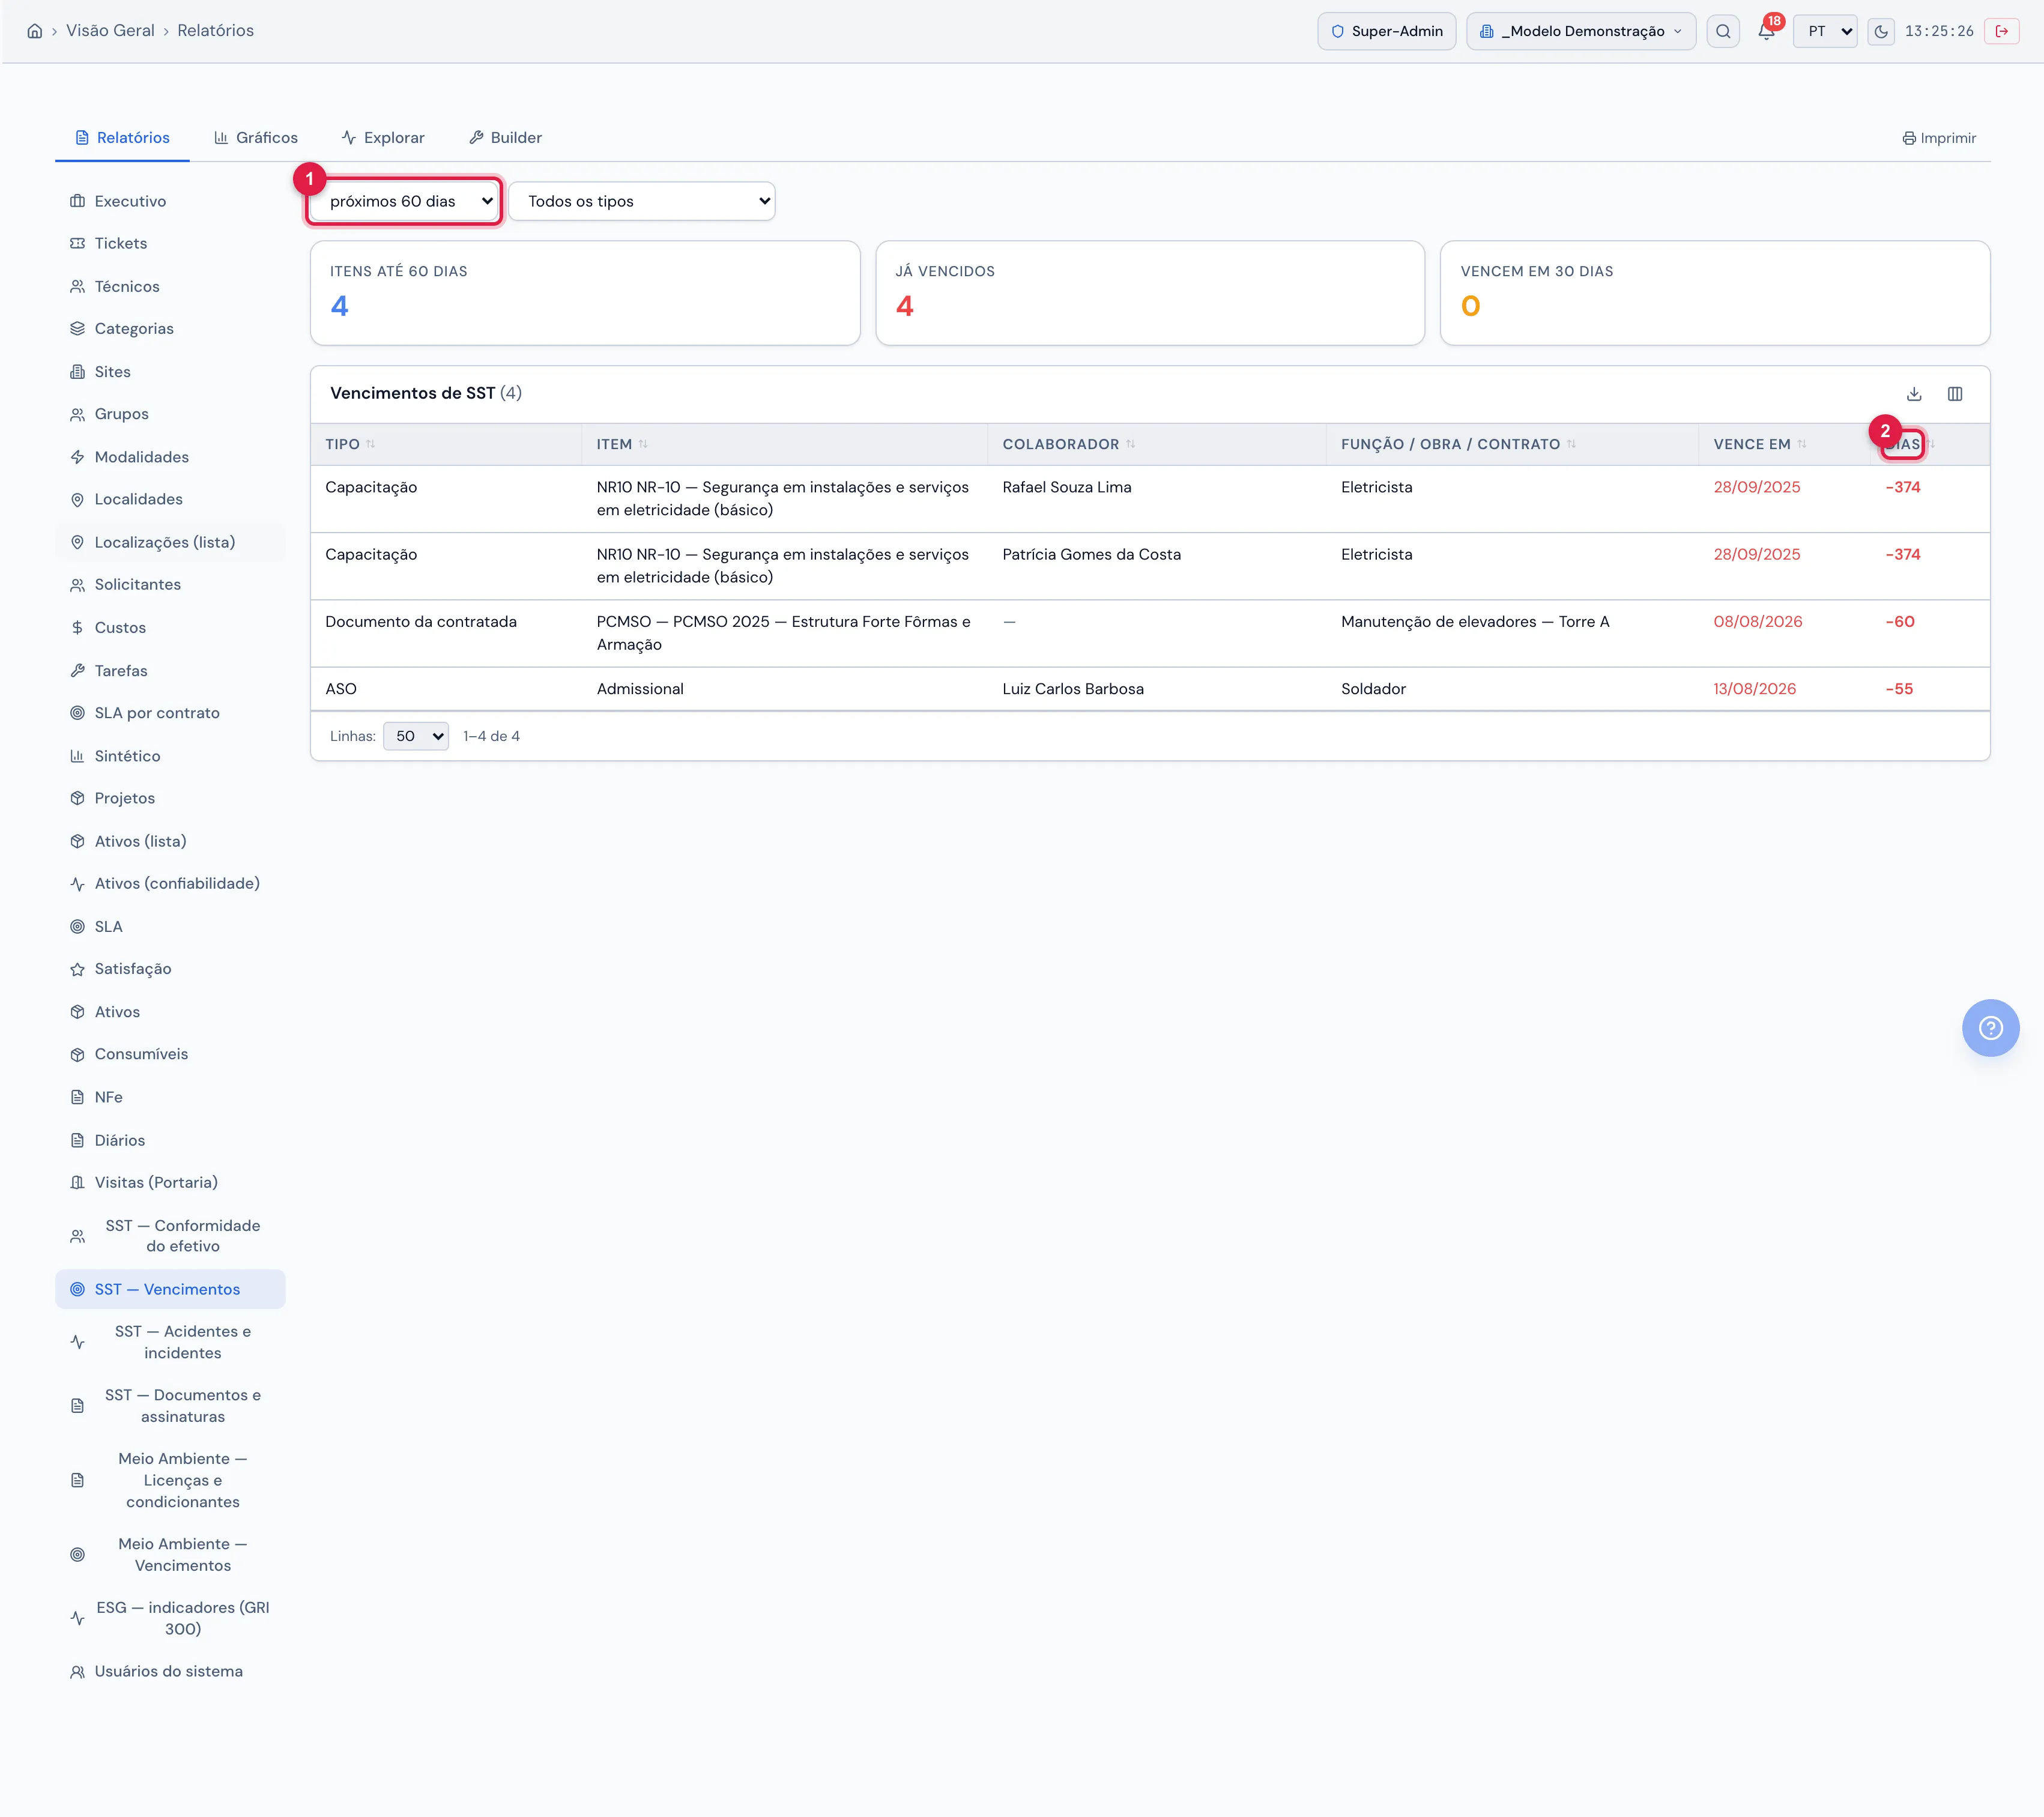Open Usuários do sistema report

tap(170, 1671)
